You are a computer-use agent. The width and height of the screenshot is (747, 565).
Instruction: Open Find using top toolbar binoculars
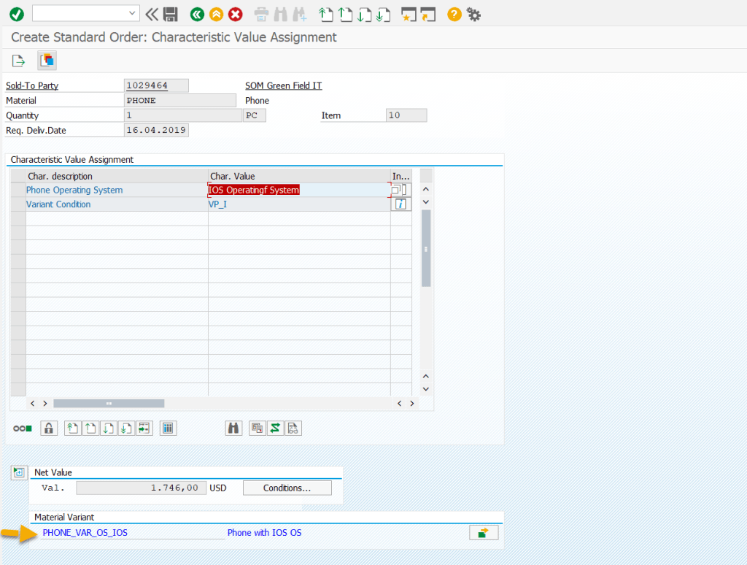pyautogui.click(x=281, y=15)
